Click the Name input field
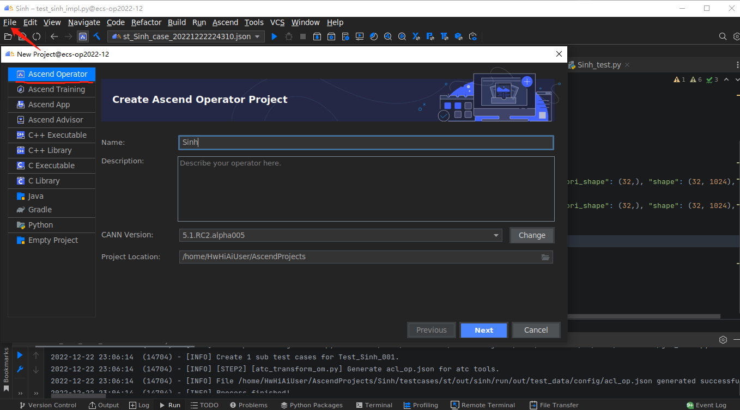 [366, 143]
